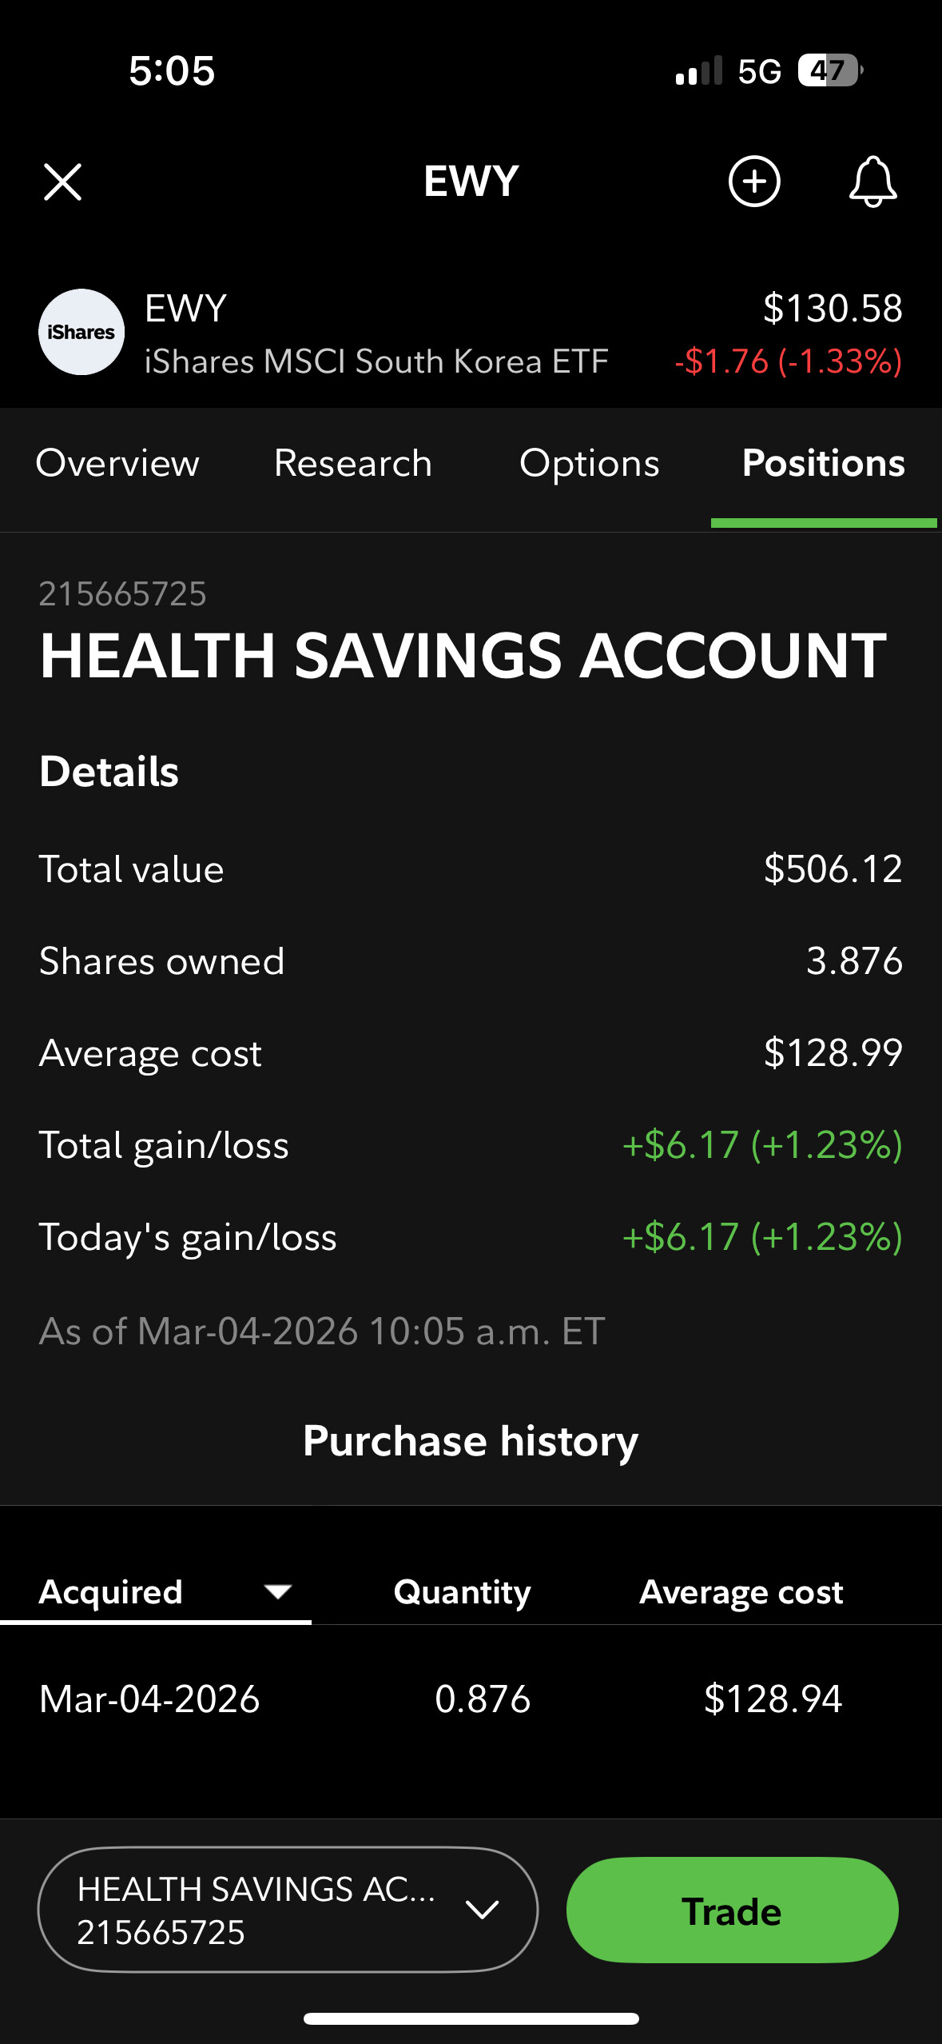Tap the Total gain/loss value

click(761, 1145)
